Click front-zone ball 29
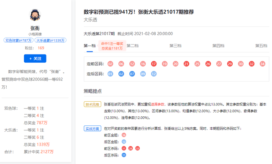 pyautogui.click(x=230, y=64)
